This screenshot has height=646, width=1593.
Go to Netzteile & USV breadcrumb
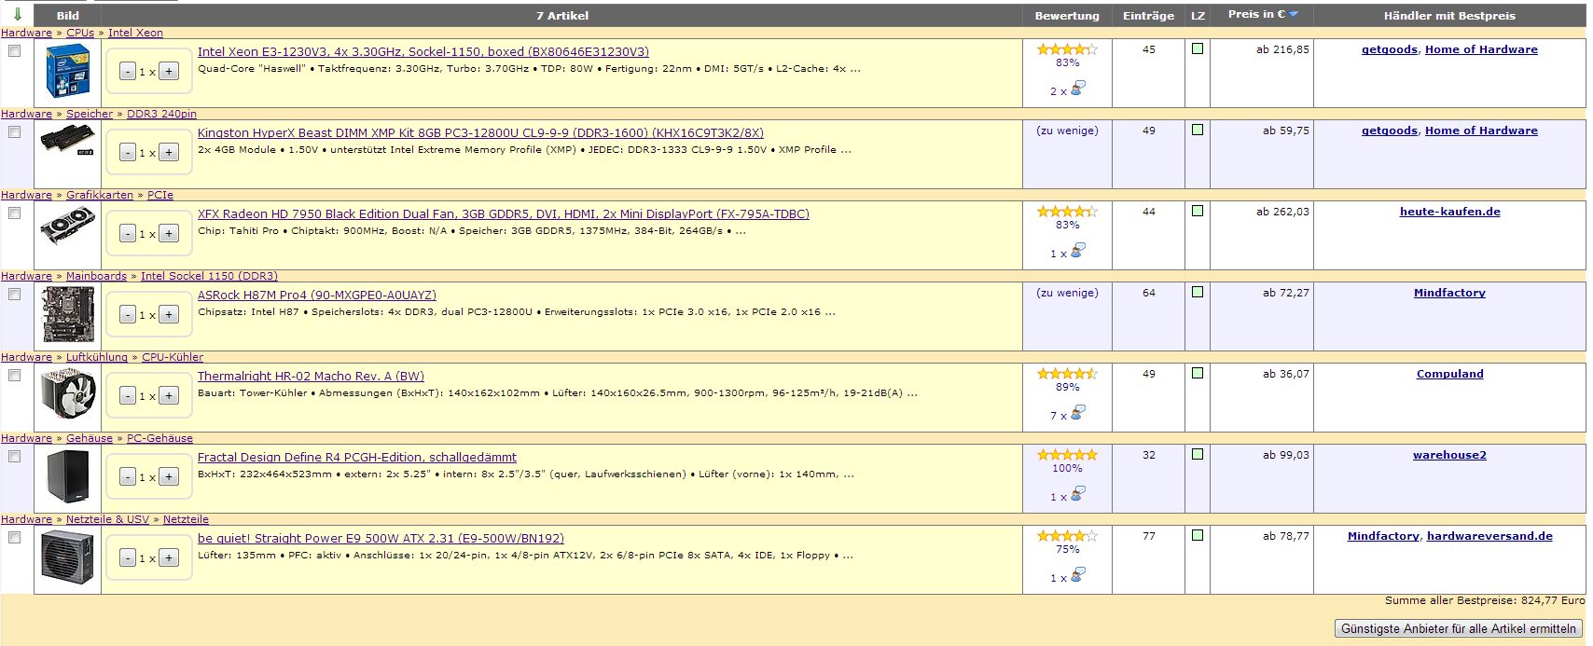pyautogui.click(x=107, y=519)
